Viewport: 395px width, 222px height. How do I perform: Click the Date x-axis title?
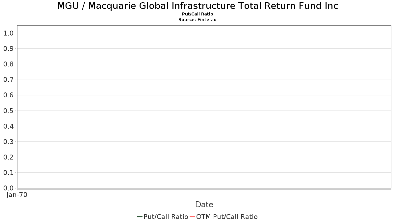pyautogui.click(x=204, y=205)
